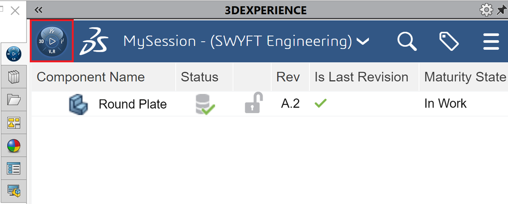Open the settings gear in title bar
Image resolution: width=508 pixels, height=204 pixels.
point(486,10)
